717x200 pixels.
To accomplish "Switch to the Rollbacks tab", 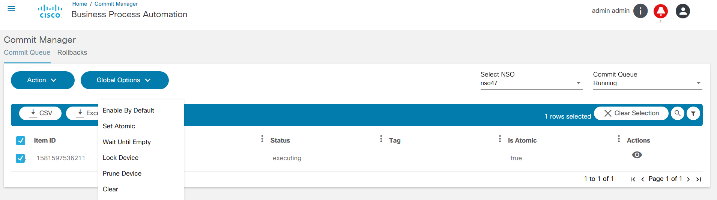I will pyautogui.click(x=72, y=53).
